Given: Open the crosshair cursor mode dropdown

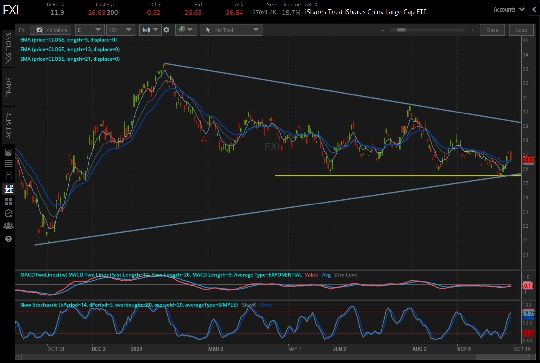Looking at the screenshot, I should point(185,30).
